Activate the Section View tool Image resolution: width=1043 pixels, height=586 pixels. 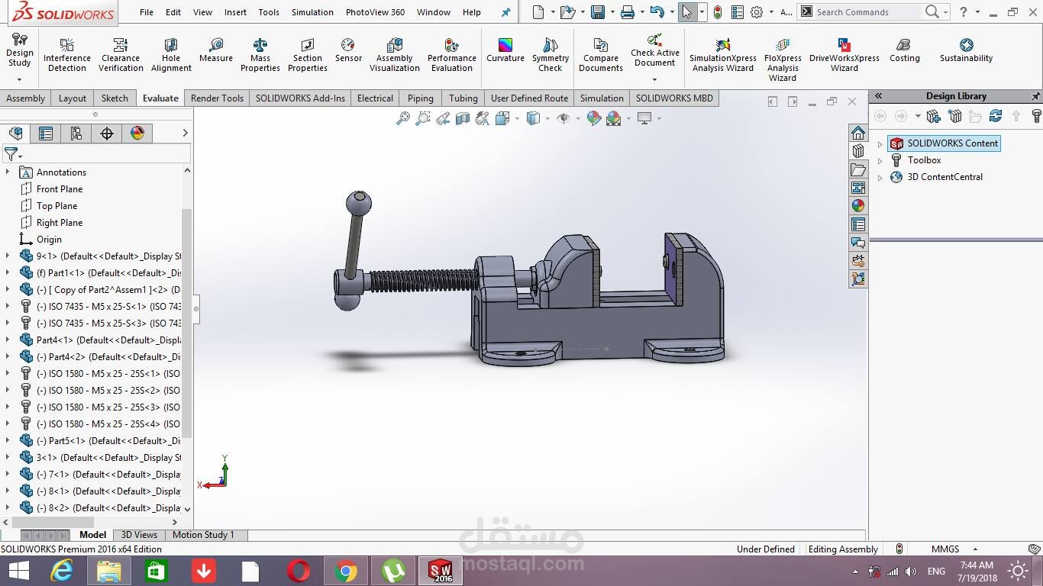[462, 118]
